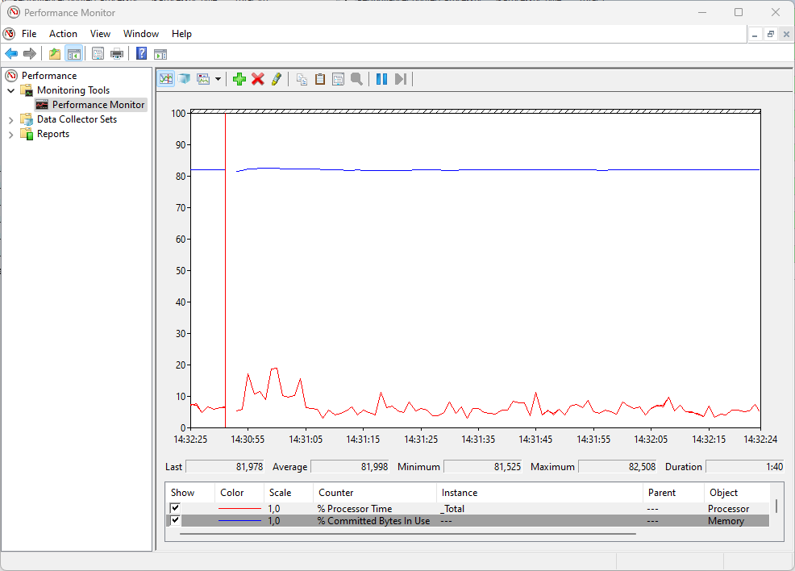Open the View menu

101,34
